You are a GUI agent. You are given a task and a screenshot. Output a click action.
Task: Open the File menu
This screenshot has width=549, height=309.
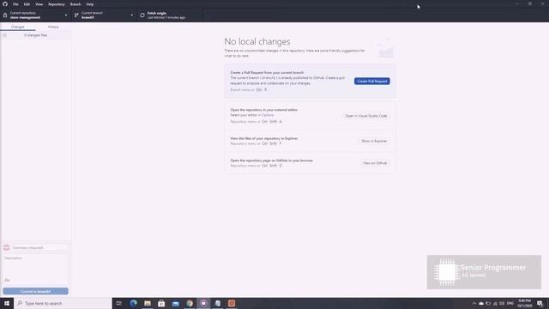point(15,4)
